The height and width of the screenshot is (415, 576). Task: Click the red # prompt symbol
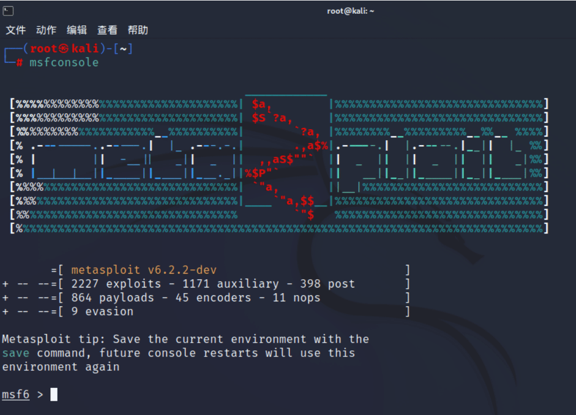(19, 63)
